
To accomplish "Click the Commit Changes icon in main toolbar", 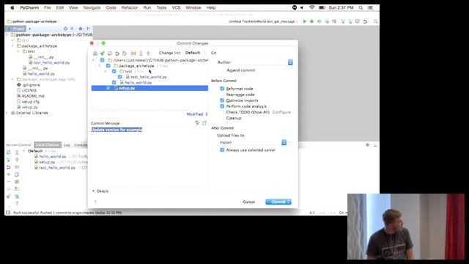I will pyautogui.click(x=350, y=21).
